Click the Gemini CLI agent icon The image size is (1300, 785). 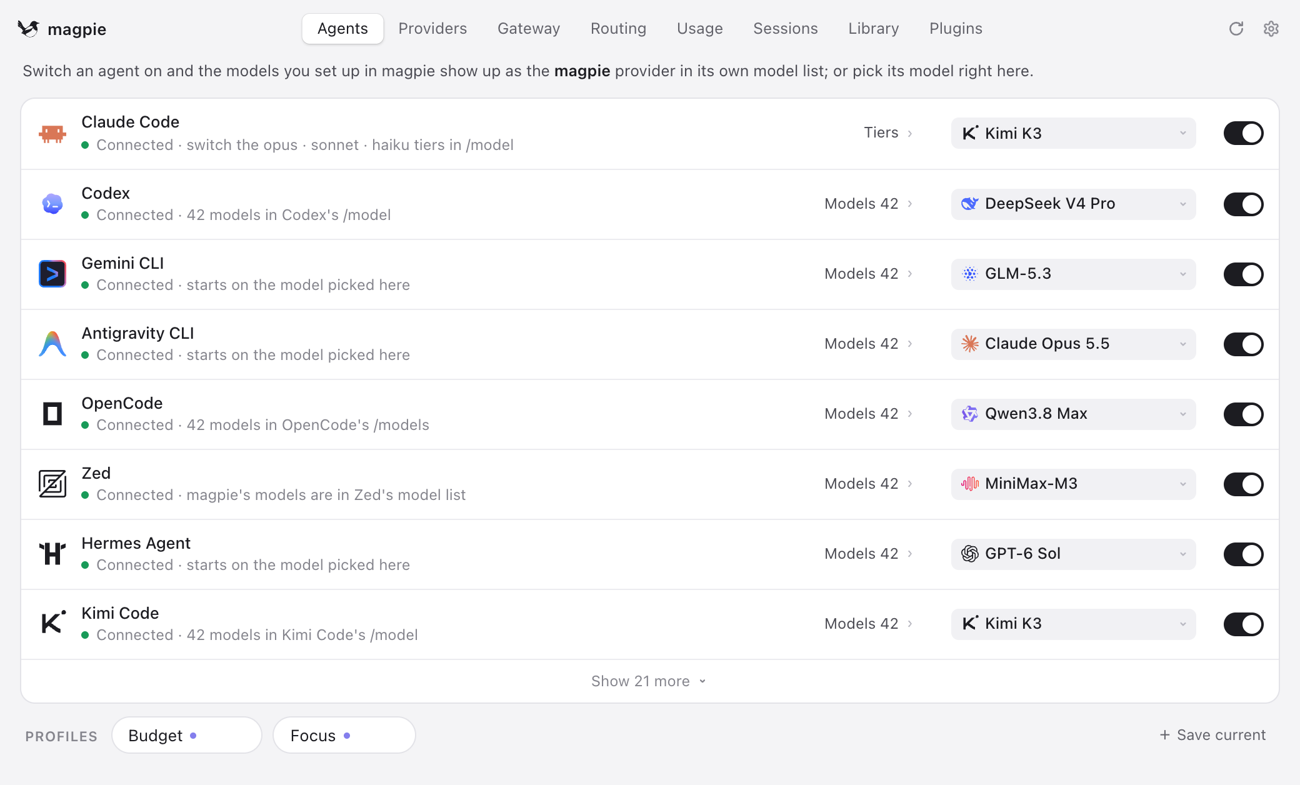click(52, 274)
